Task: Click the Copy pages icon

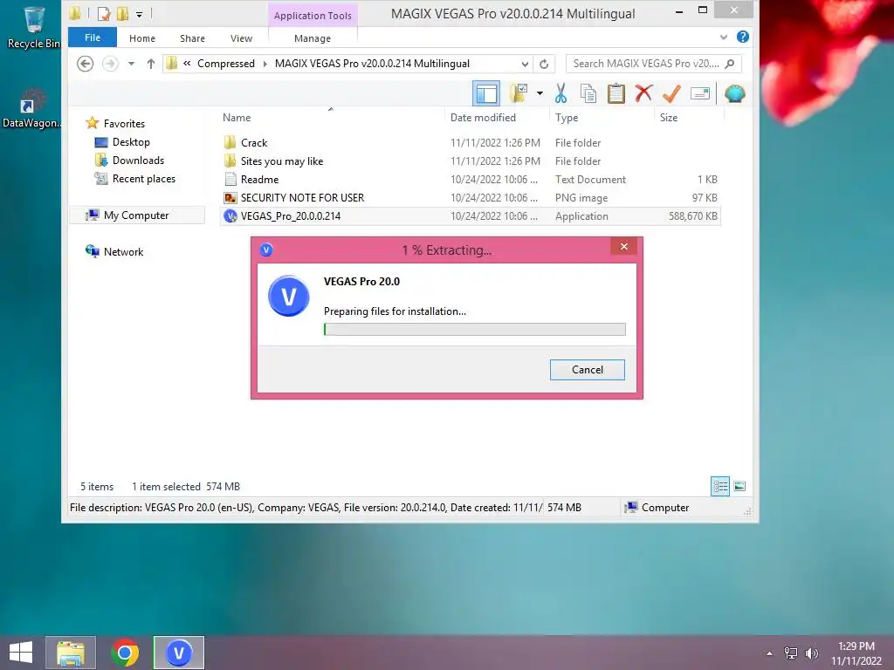Action: pyautogui.click(x=588, y=93)
